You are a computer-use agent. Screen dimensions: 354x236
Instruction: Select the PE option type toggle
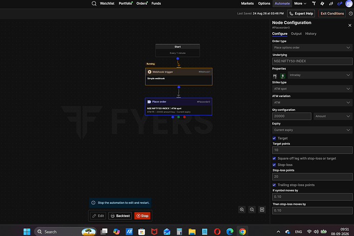coord(275,76)
